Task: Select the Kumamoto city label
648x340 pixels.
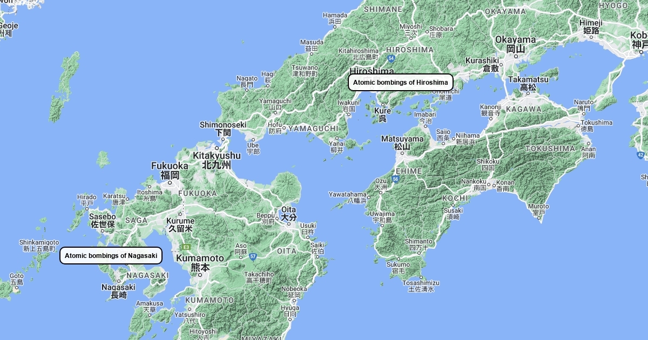Action: [x=200, y=259]
